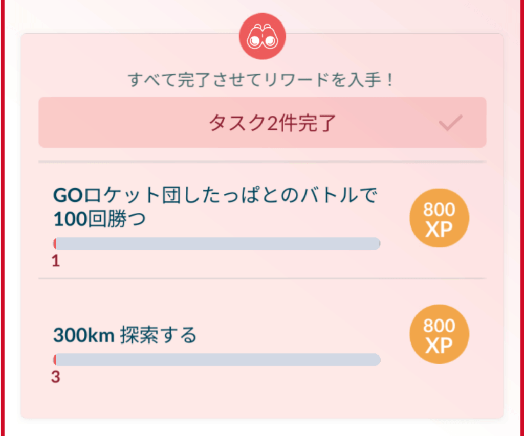Click the binoculars research icon
This screenshot has width=524, height=436.
point(262,36)
